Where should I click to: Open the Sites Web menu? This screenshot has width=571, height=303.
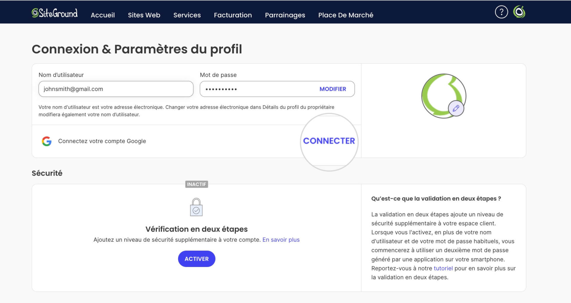(x=144, y=15)
